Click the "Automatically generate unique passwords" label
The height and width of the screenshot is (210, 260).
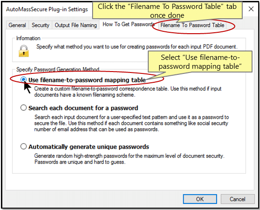point(89,147)
